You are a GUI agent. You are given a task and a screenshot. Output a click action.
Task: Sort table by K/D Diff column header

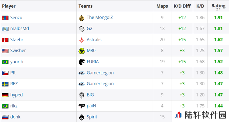tap(182, 6)
